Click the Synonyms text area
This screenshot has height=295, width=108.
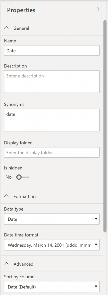click(x=52, y=120)
